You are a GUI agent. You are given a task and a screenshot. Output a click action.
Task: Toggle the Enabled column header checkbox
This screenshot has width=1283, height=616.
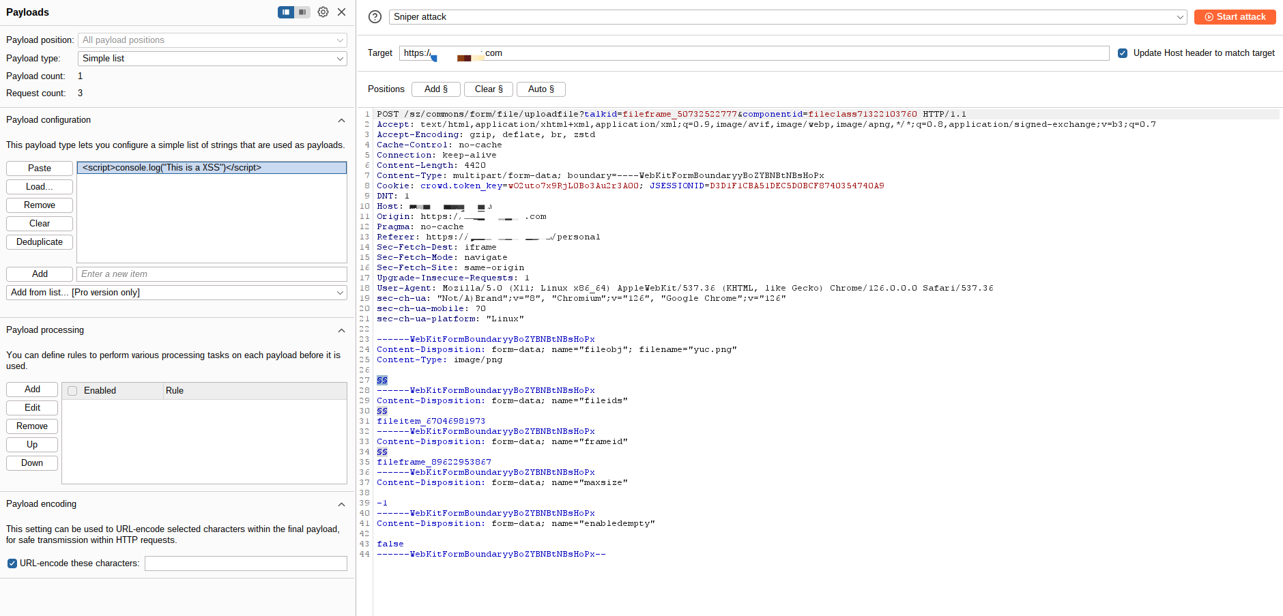pos(72,391)
